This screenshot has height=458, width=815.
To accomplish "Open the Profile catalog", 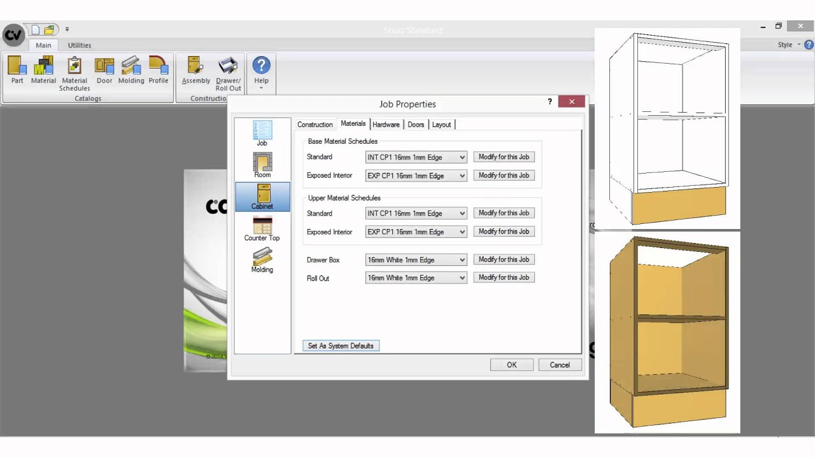I will tap(159, 70).
